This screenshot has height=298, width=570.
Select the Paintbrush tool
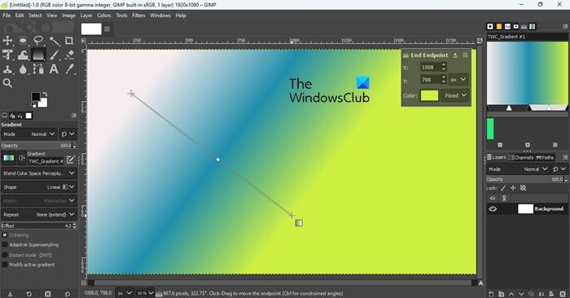pos(55,55)
